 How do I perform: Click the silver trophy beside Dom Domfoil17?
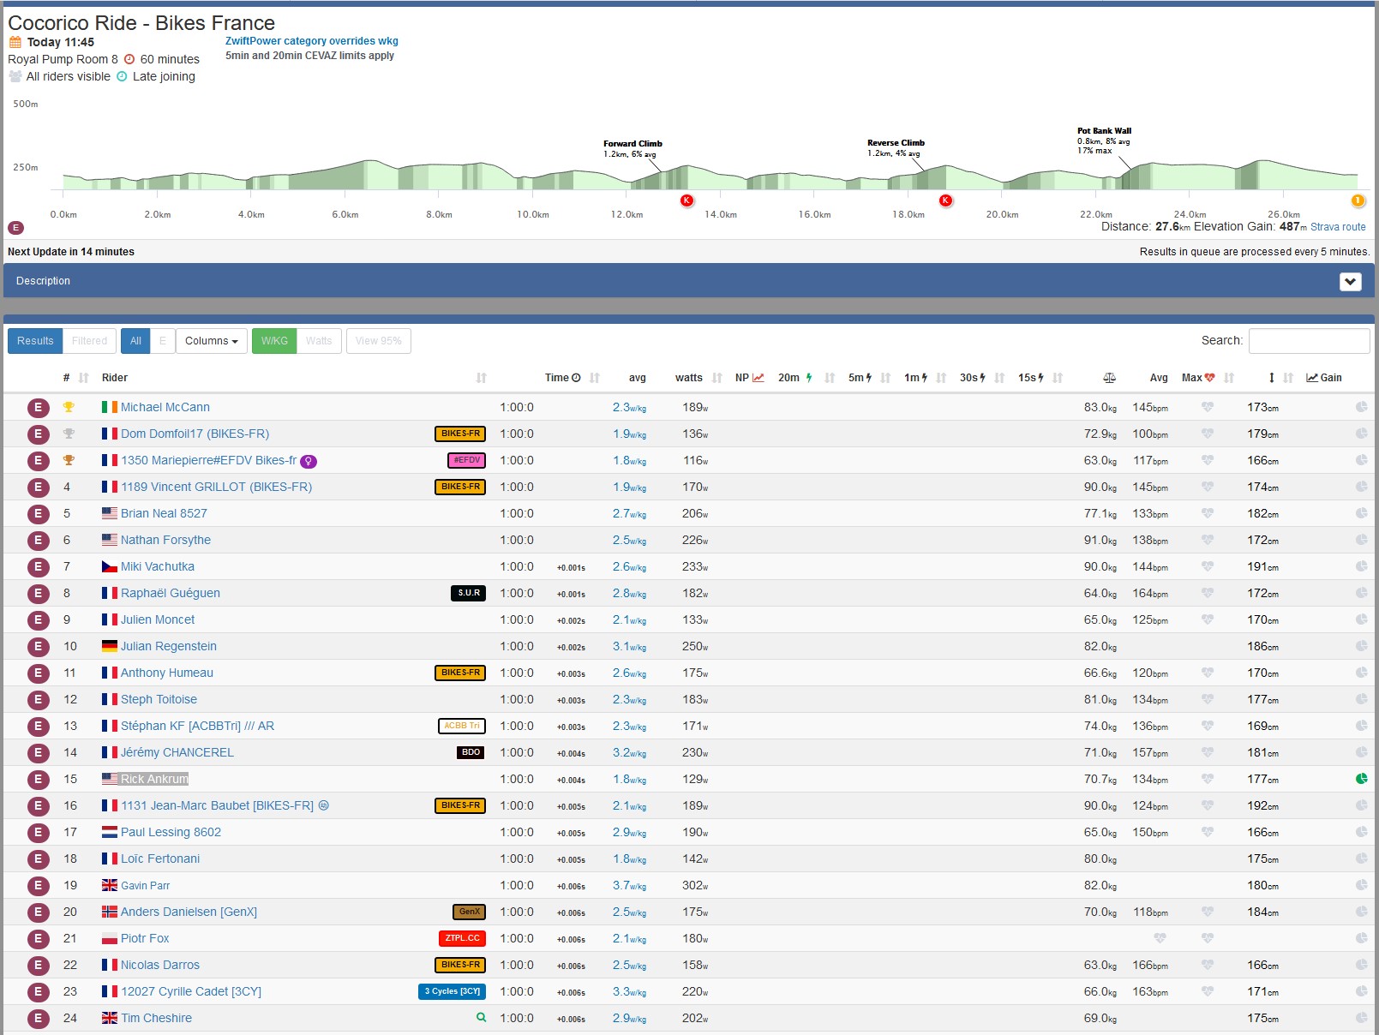coord(69,434)
